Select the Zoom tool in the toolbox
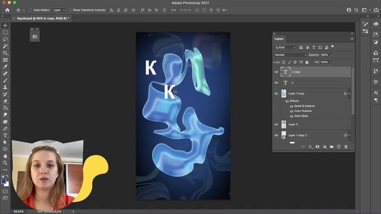Viewport: 381px width, 214px height. tap(5, 163)
